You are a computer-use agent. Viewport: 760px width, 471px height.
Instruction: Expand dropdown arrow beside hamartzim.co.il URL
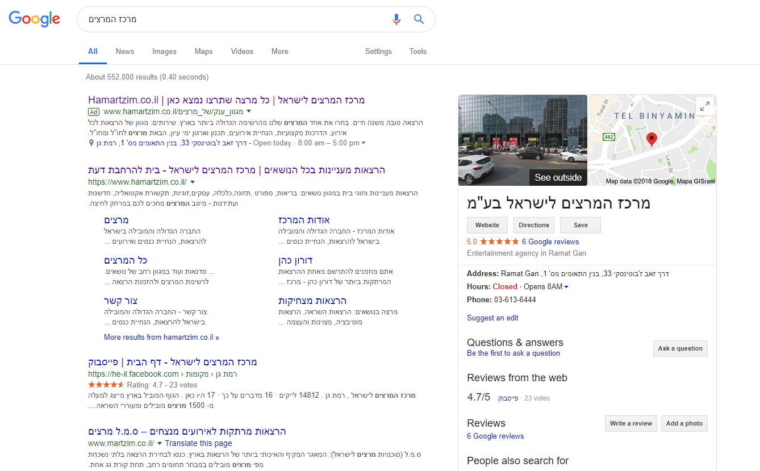pos(193,182)
